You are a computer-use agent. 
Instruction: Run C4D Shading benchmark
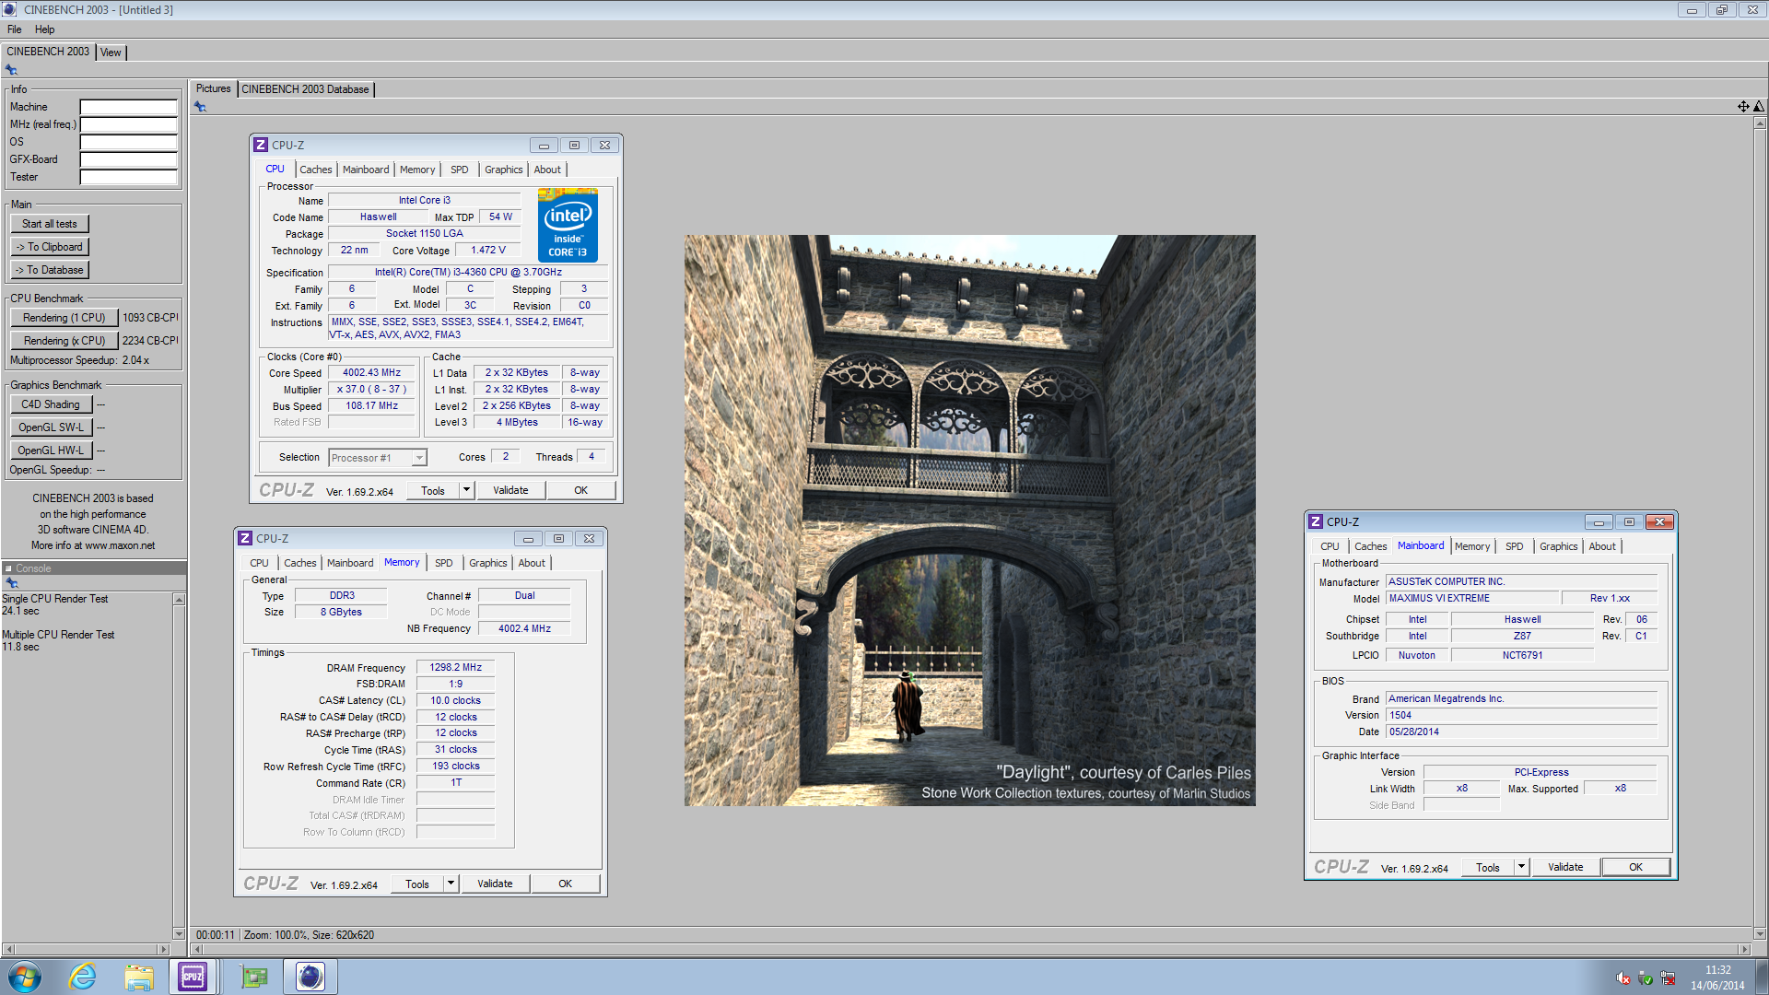(52, 404)
